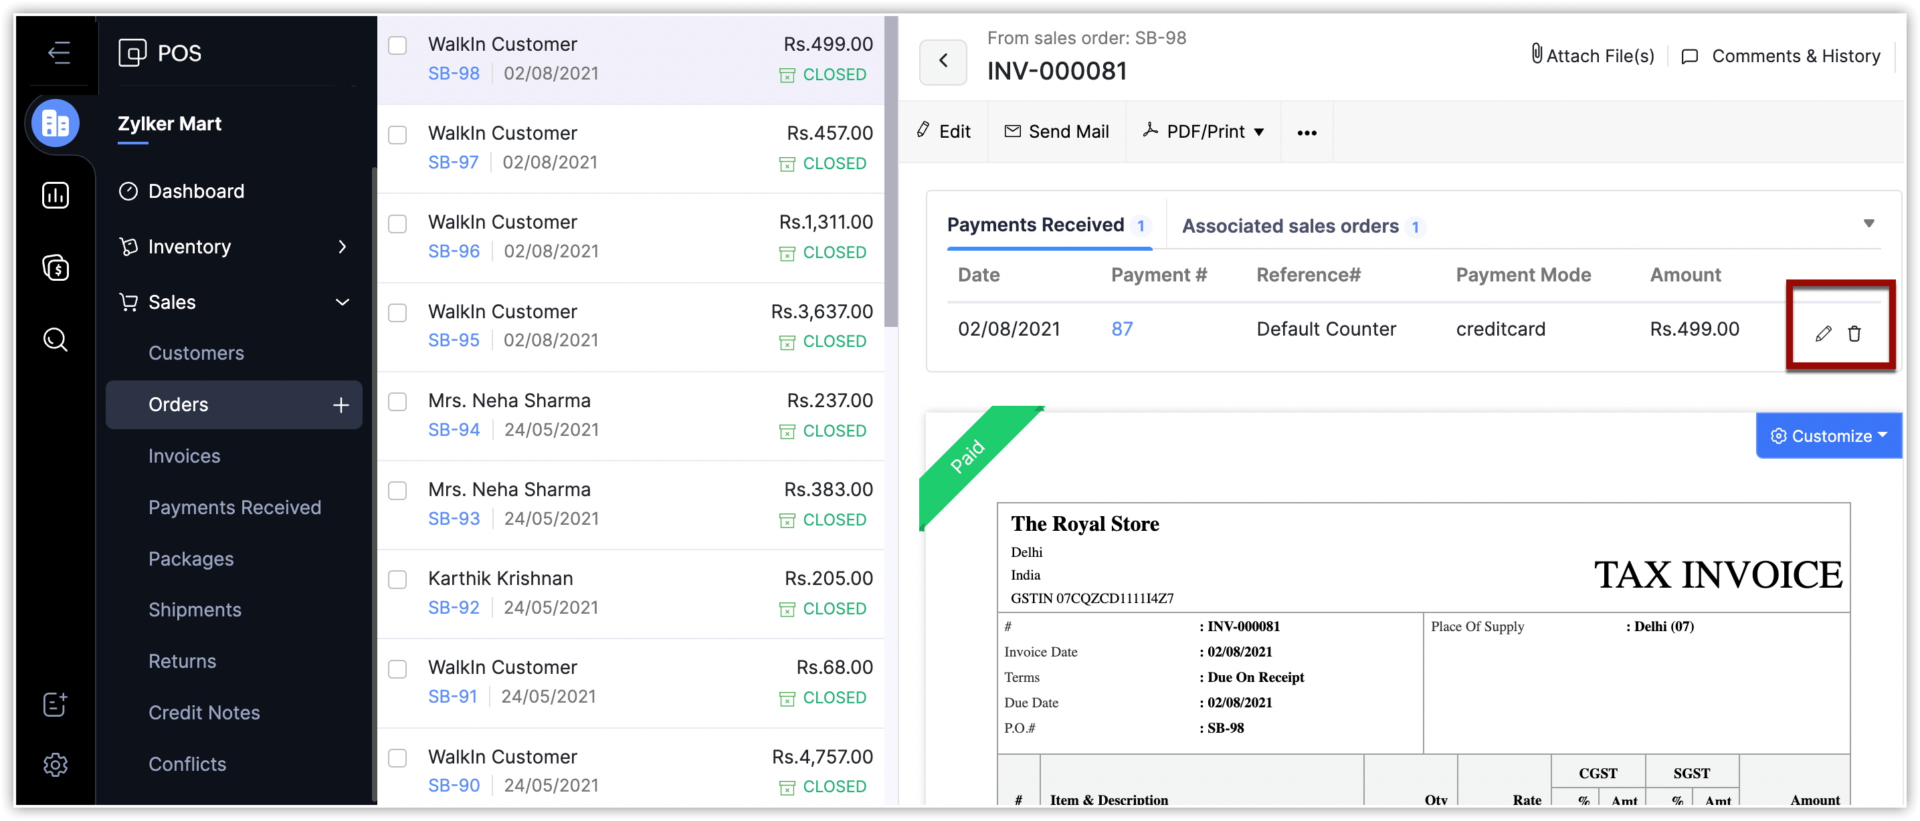The height and width of the screenshot is (821, 1920).
Task: Expand the PDF/Print dropdown
Action: tap(1206, 132)
